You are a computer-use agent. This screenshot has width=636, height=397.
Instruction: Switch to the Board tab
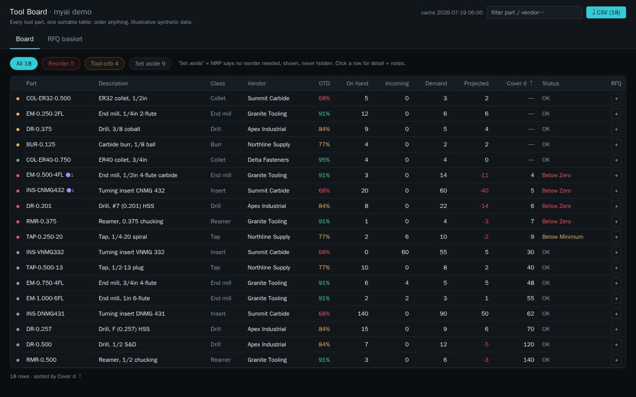coord(25,39)
